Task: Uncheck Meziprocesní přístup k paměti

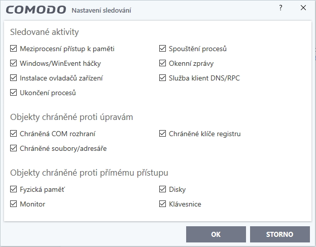Action: tap(14, 49)
